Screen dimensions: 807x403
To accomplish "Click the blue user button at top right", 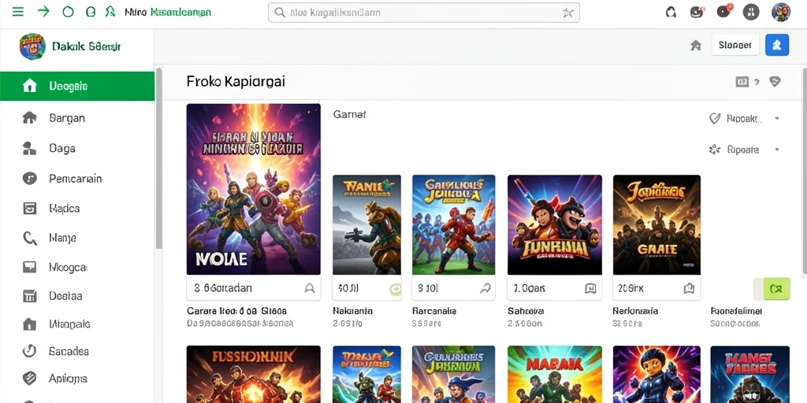I will click(x=776, y=45).
